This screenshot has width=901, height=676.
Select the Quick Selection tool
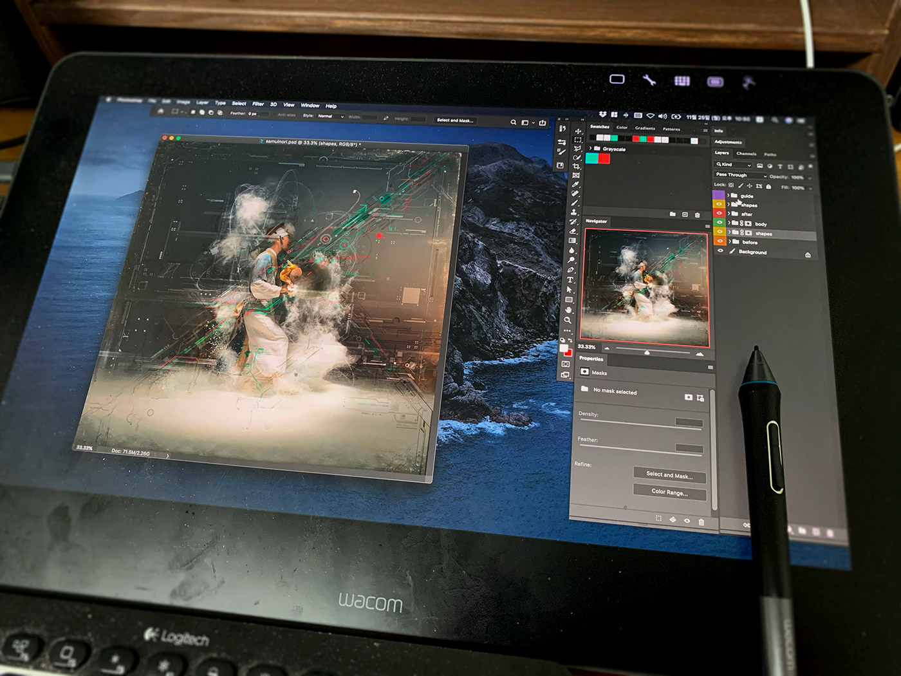(577, 158)
